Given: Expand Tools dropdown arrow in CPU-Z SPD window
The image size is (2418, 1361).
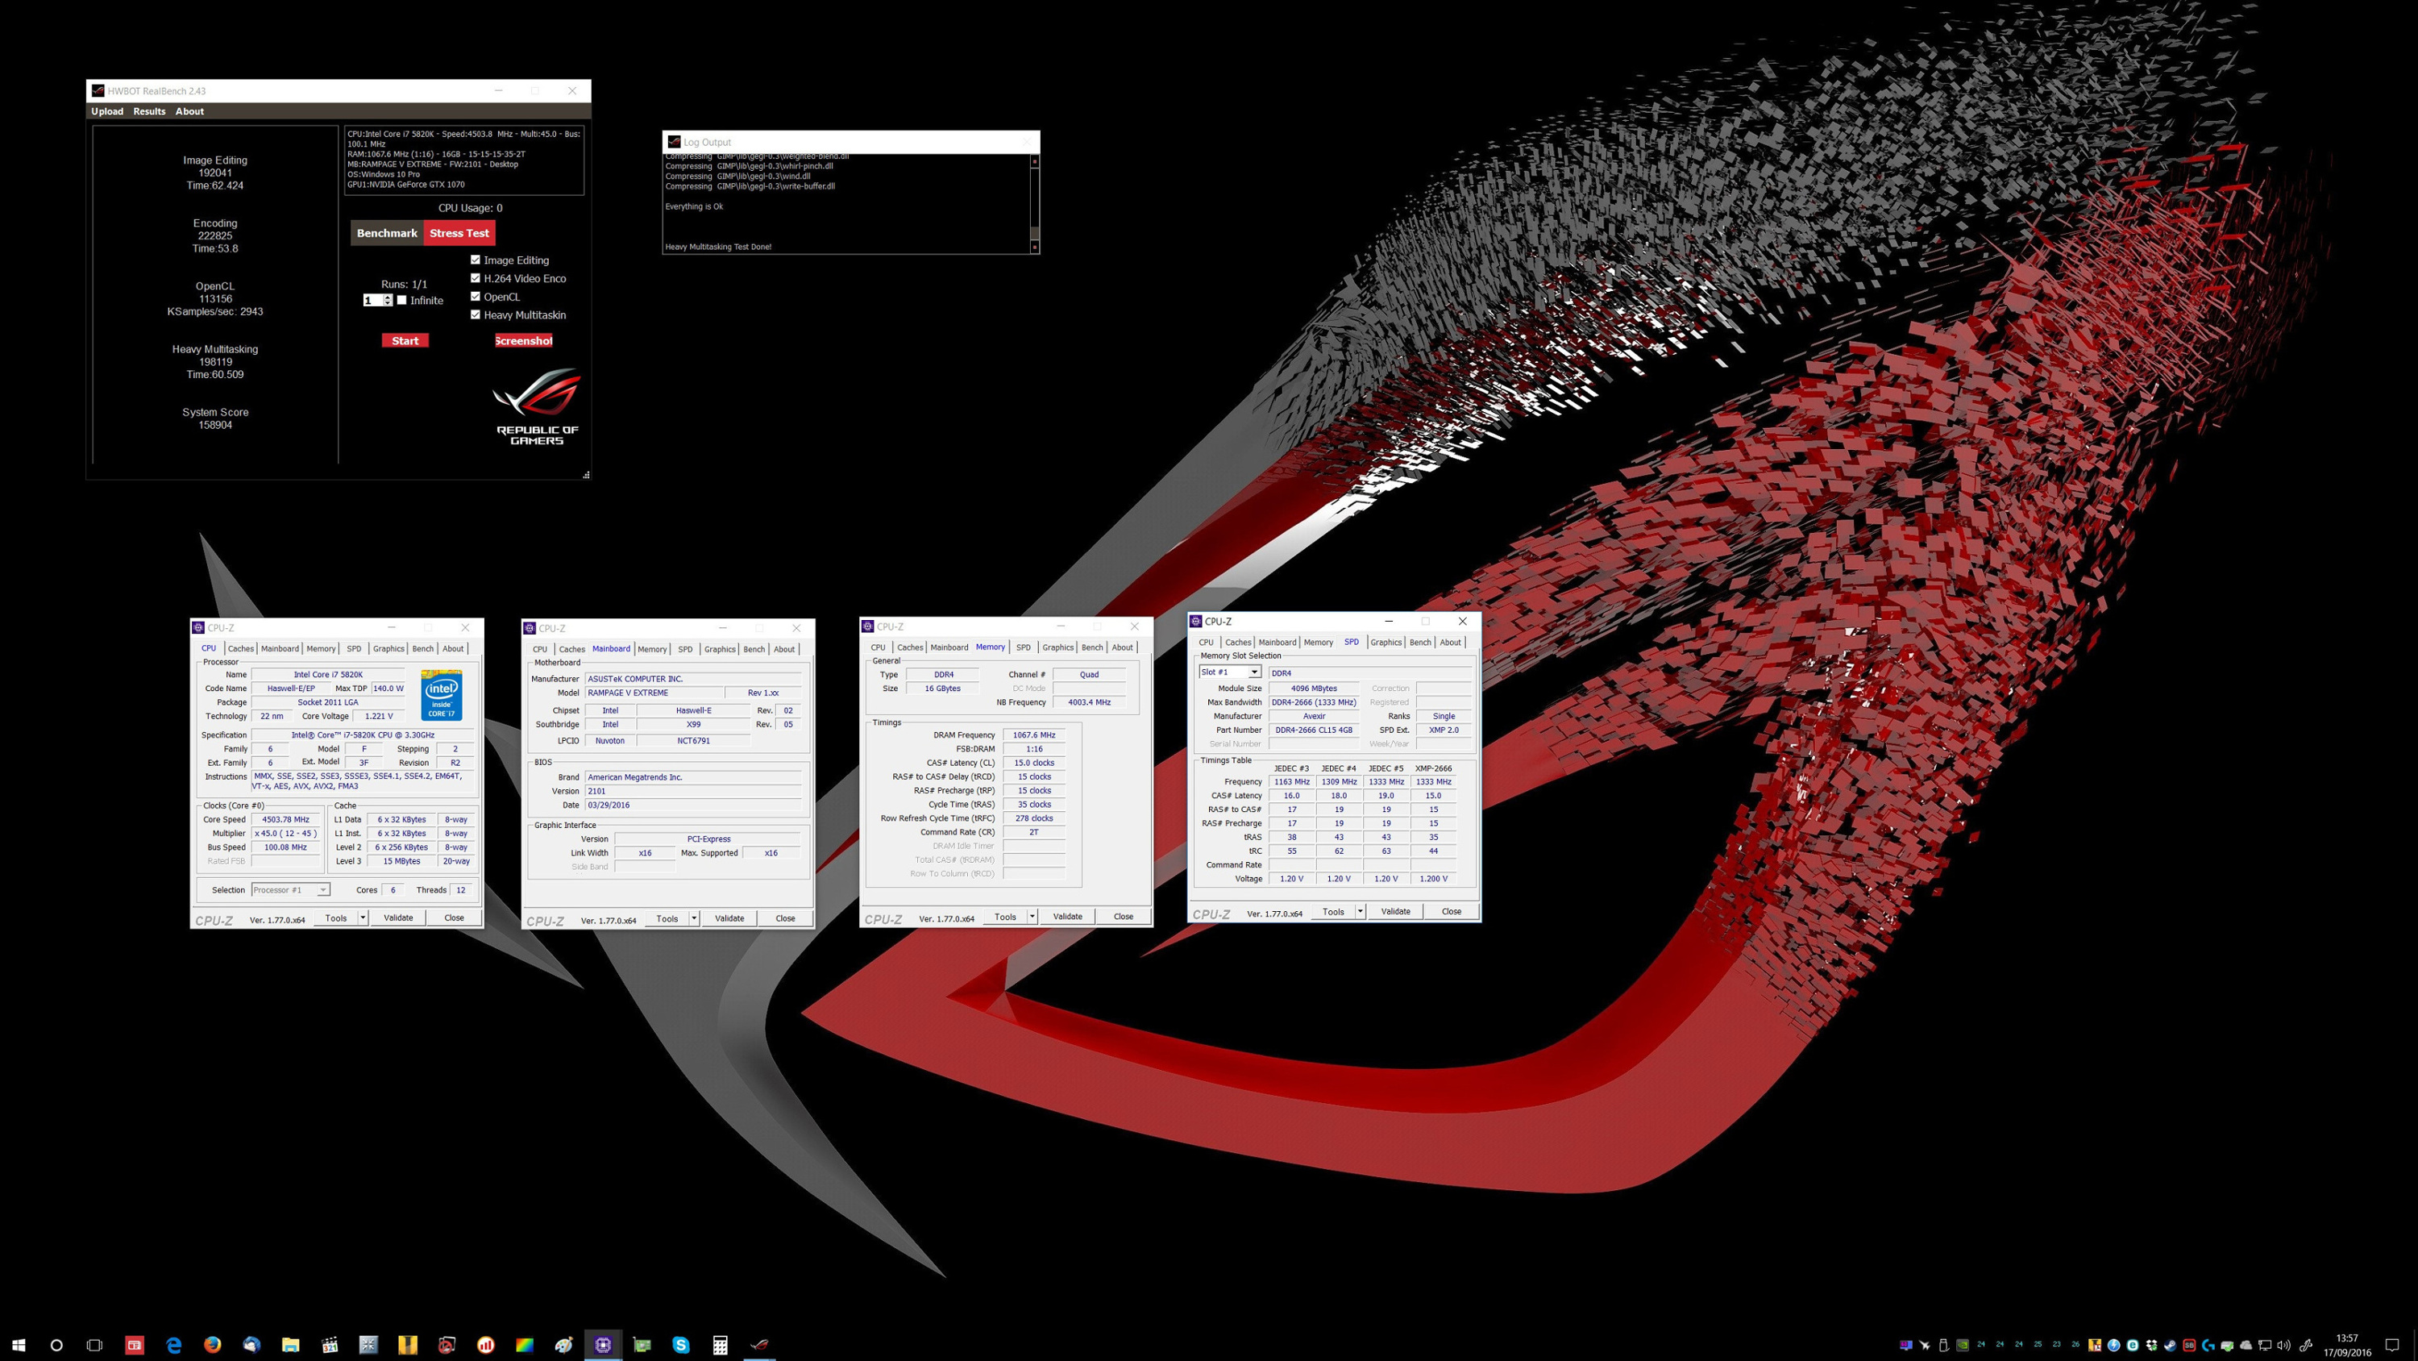Looking at the screenshot, I should (1361, 911).
